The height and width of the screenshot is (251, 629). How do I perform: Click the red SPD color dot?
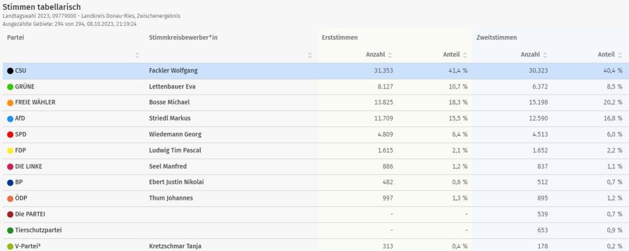pos(10,135)
